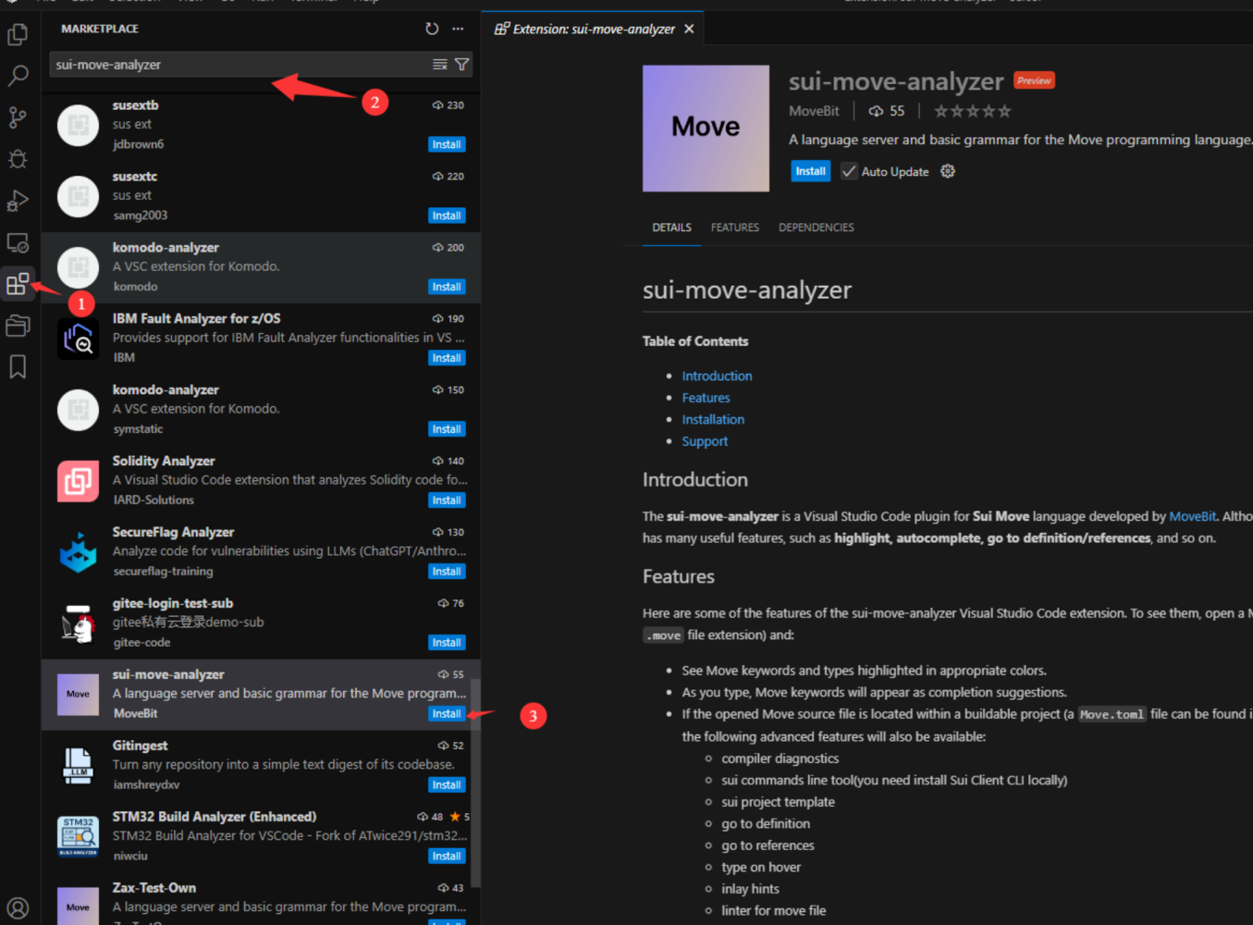Image resolution: width=1253 pixels, height=925 pixels.
Task: Select the Extension: sui-move-analyzer editor tab
Action: [593, 29]
